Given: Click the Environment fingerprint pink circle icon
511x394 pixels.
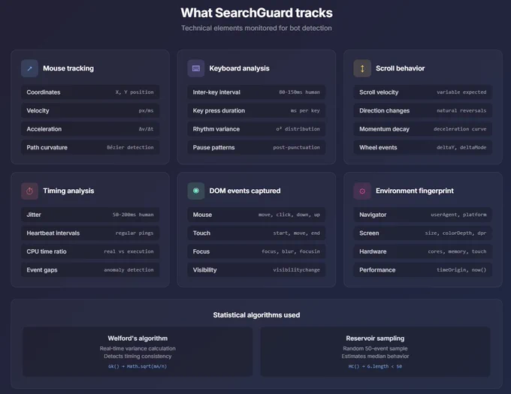Looking at the screenshot, I should pos(362,191).
